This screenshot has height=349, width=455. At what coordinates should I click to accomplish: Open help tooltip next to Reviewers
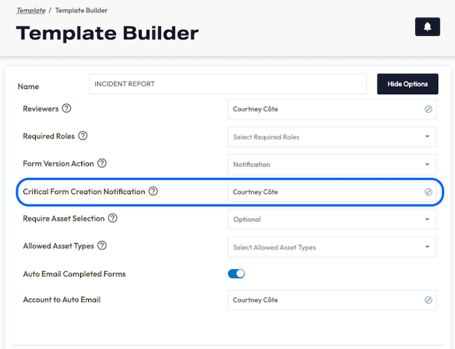coord(67,109)
